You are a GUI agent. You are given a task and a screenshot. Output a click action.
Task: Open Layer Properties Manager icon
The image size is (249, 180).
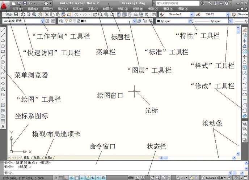(x=61, y=21)
